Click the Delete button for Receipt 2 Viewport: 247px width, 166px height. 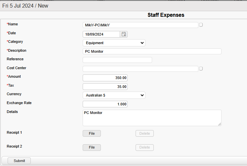144,147
